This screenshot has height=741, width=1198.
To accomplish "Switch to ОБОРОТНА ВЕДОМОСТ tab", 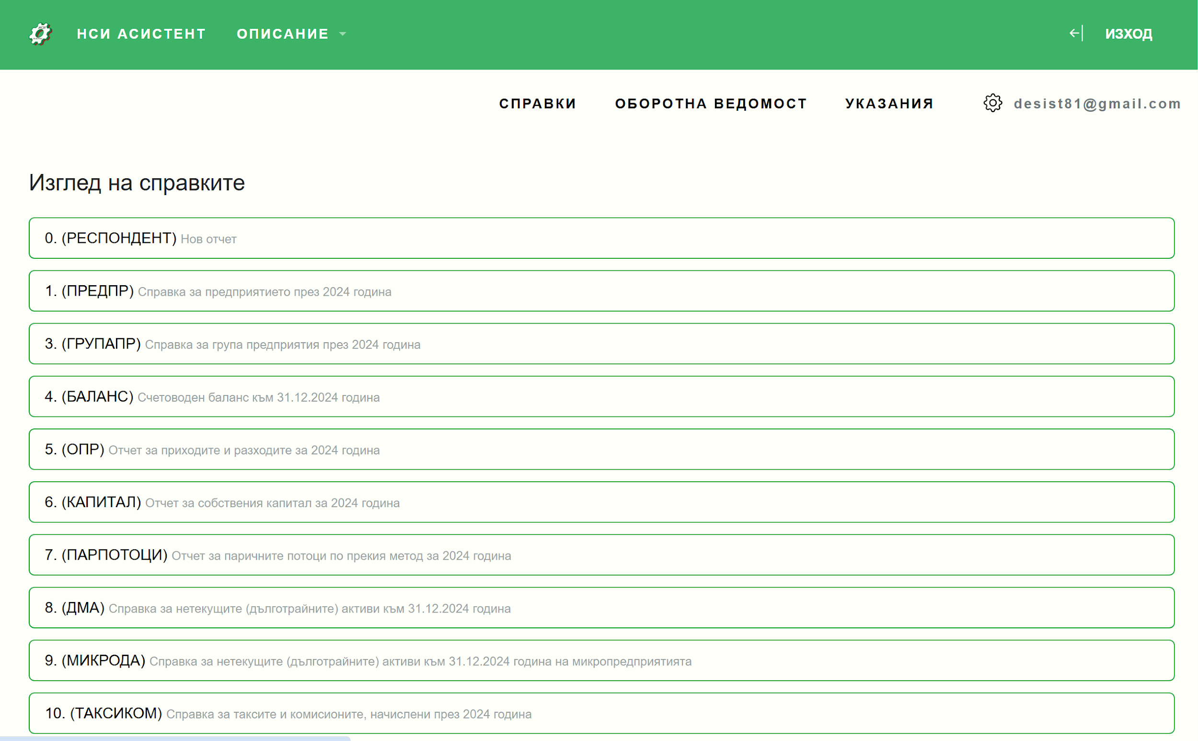I will point(711,104).
